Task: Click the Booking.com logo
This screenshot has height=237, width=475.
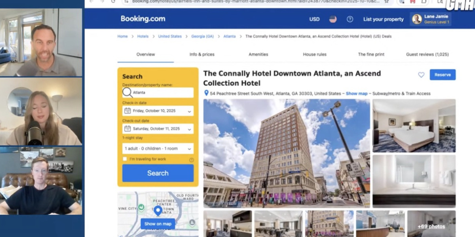Action: (x=143, y=19)
